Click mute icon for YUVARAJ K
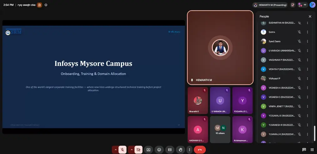Screen dimensions: 317x154 tap(299, 134)
